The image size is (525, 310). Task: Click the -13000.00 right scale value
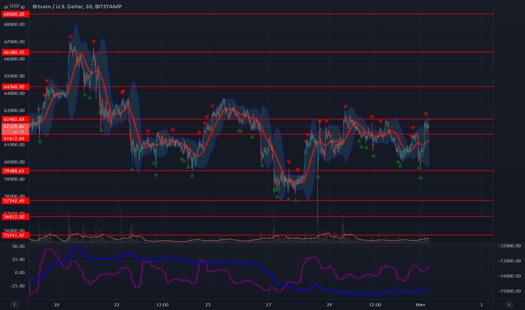(x=509, y=261)
